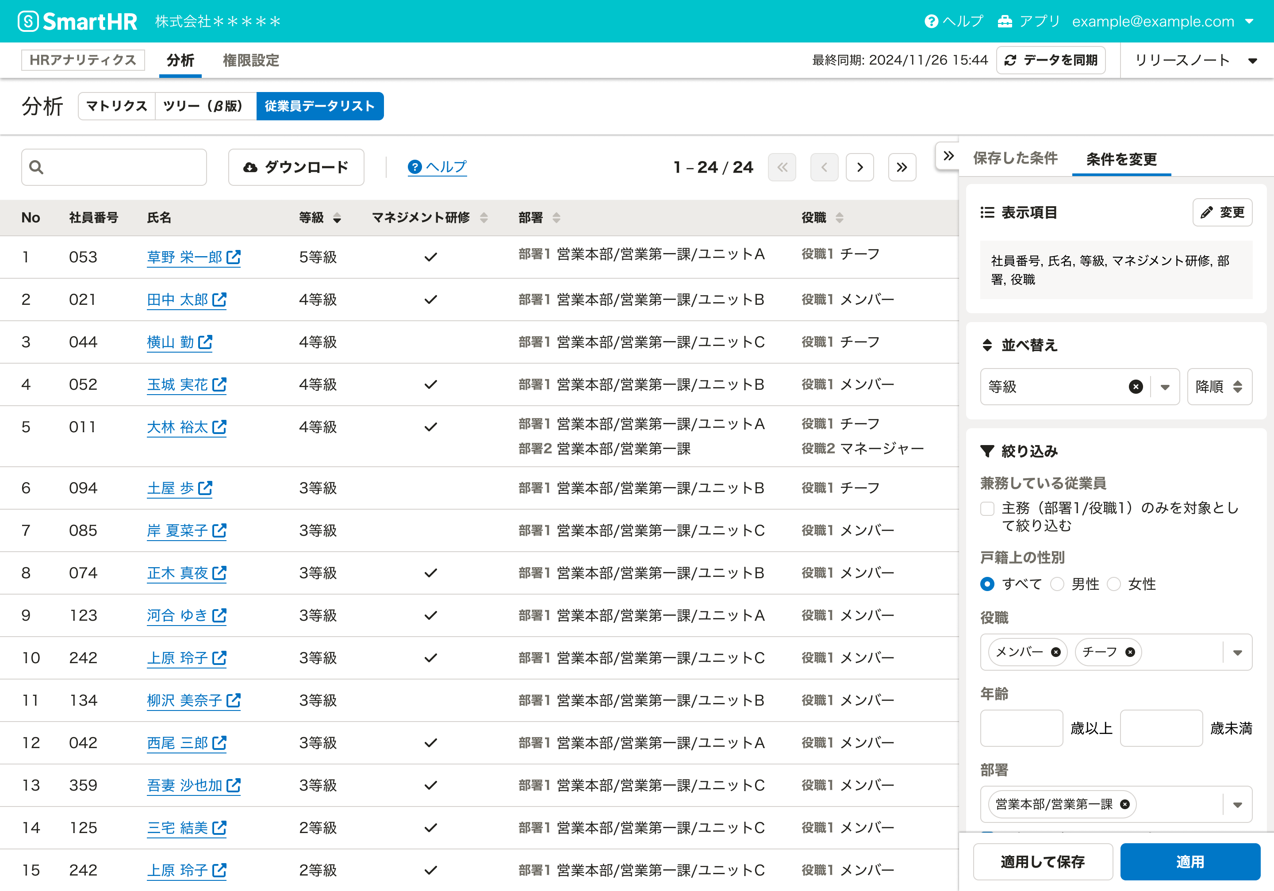Viewport: 1274px width, 891px height.
Task: Open external link icon for 草野 栄一郎
Action: [x=234, y=257]
